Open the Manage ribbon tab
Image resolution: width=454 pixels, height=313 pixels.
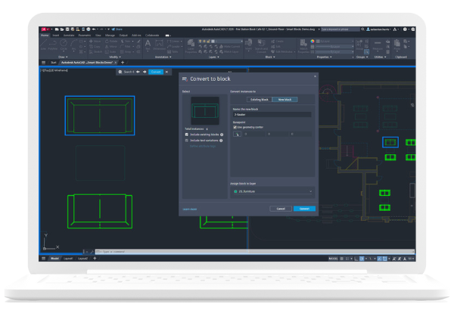110,36
